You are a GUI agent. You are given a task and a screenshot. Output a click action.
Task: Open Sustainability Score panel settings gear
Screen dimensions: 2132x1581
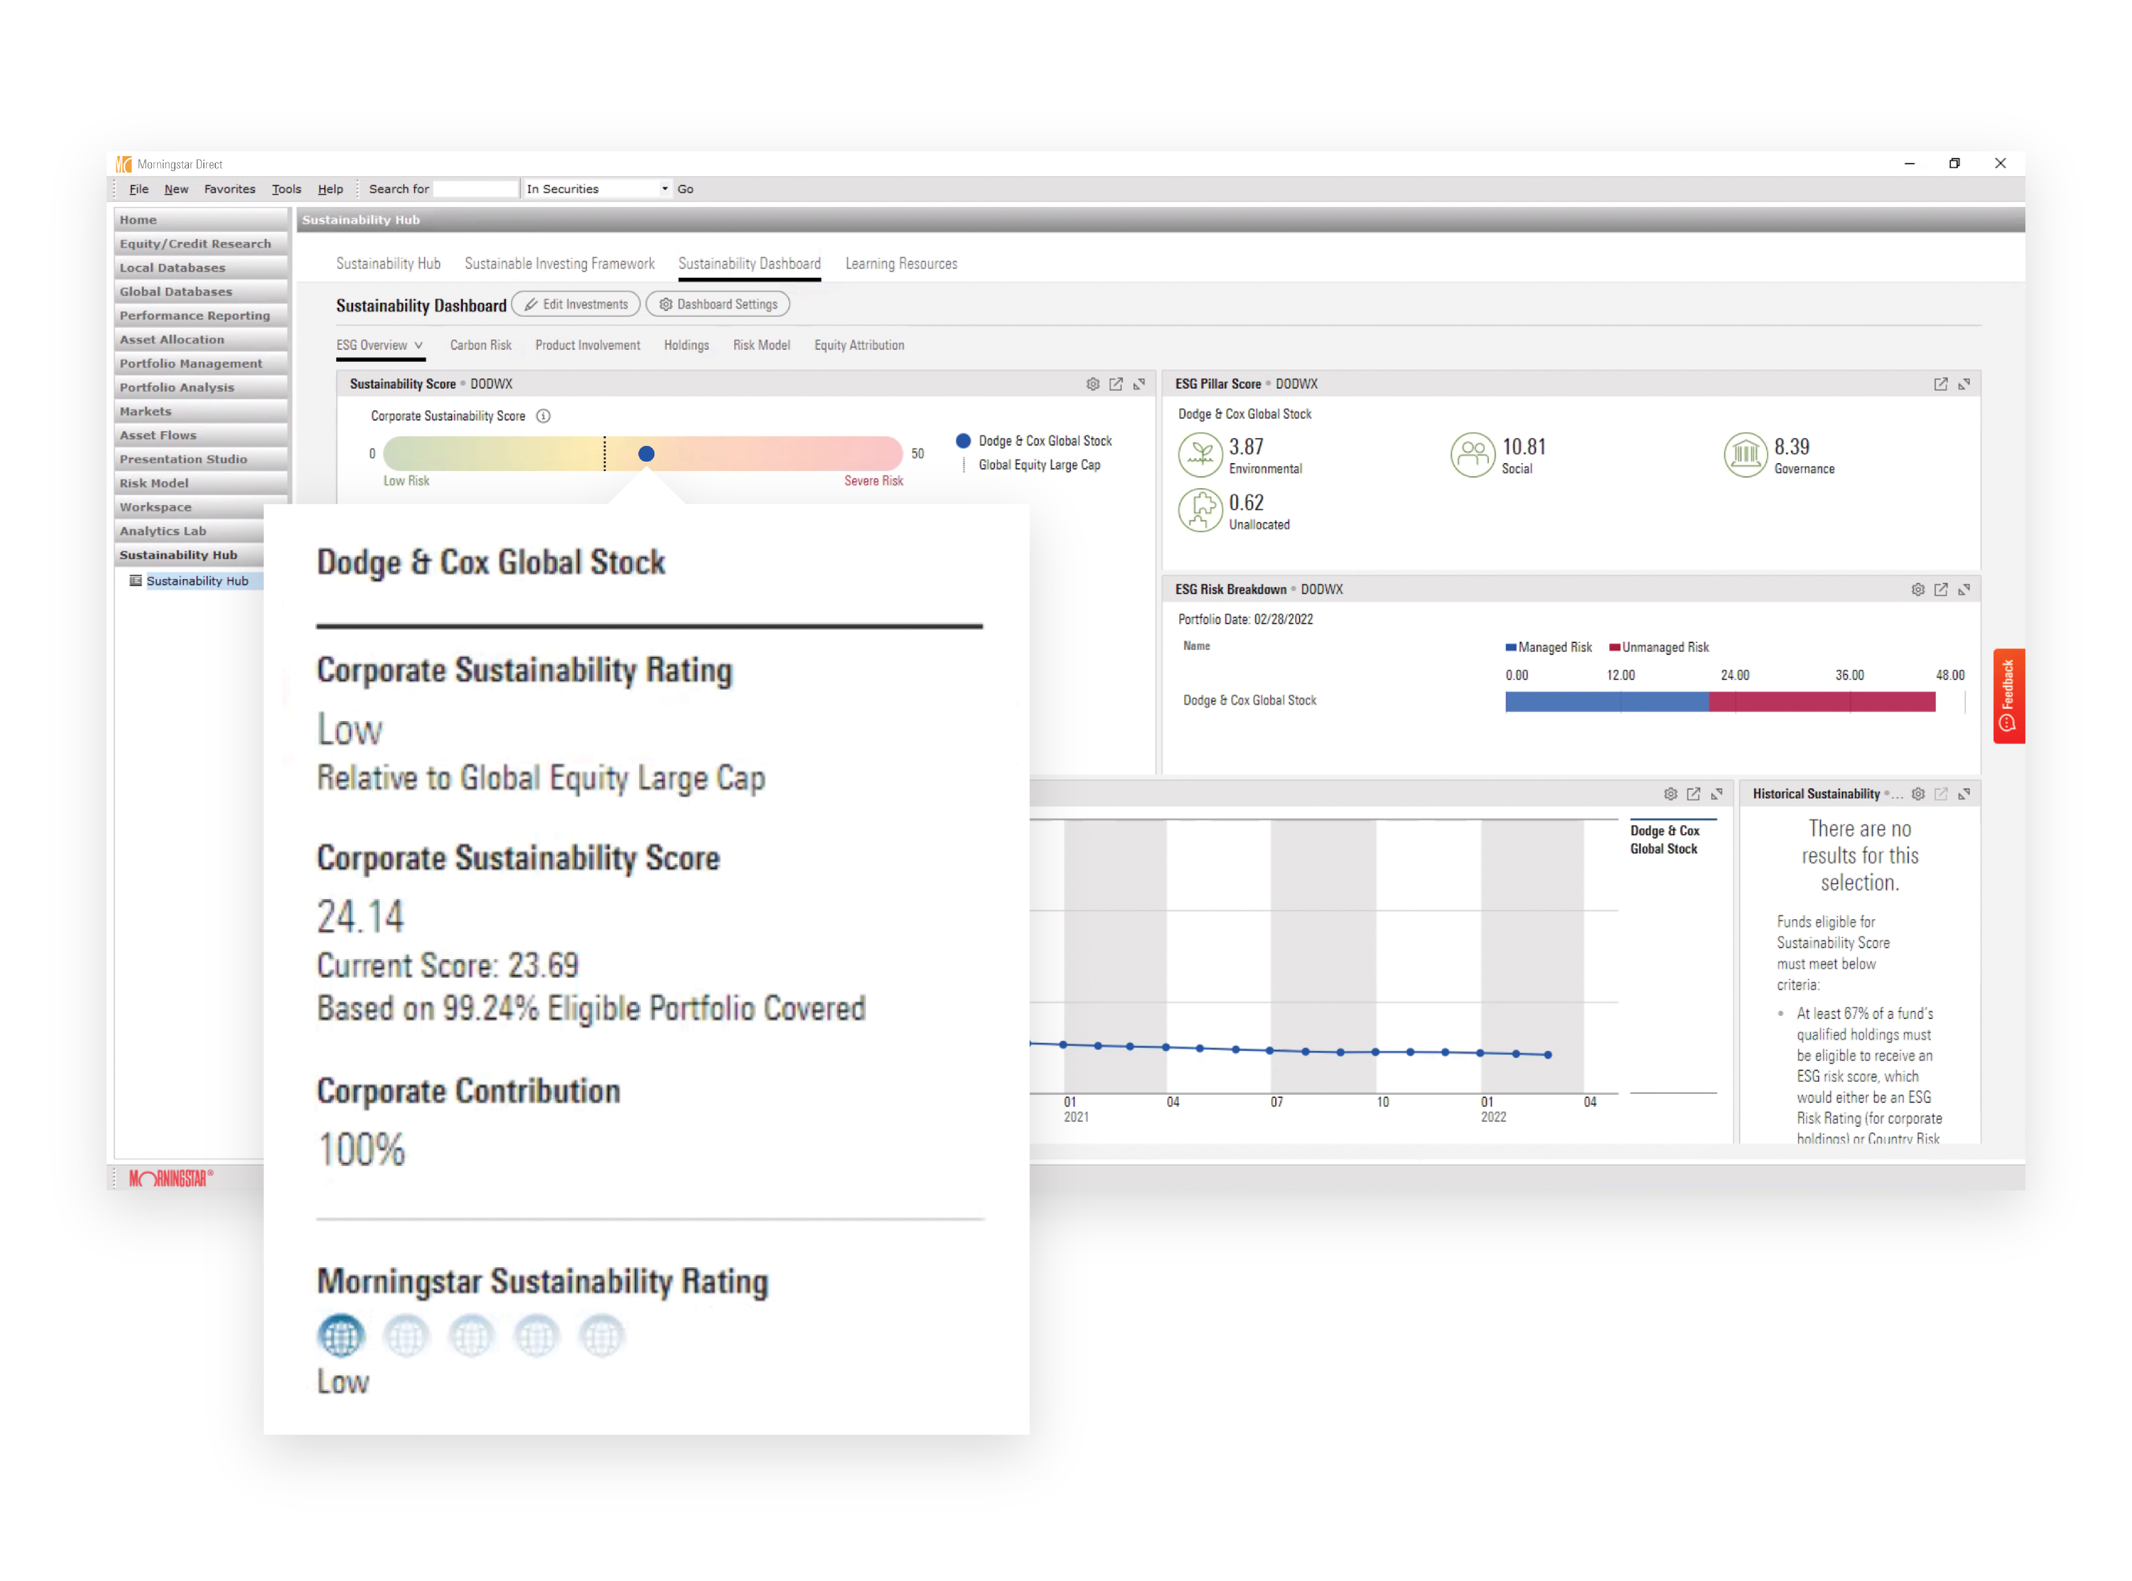tap(1092, 384)
